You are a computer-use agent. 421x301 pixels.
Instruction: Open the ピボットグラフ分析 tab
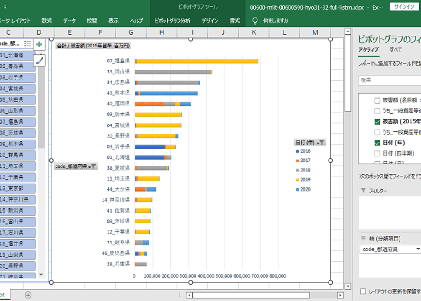(x=172, y=21)
